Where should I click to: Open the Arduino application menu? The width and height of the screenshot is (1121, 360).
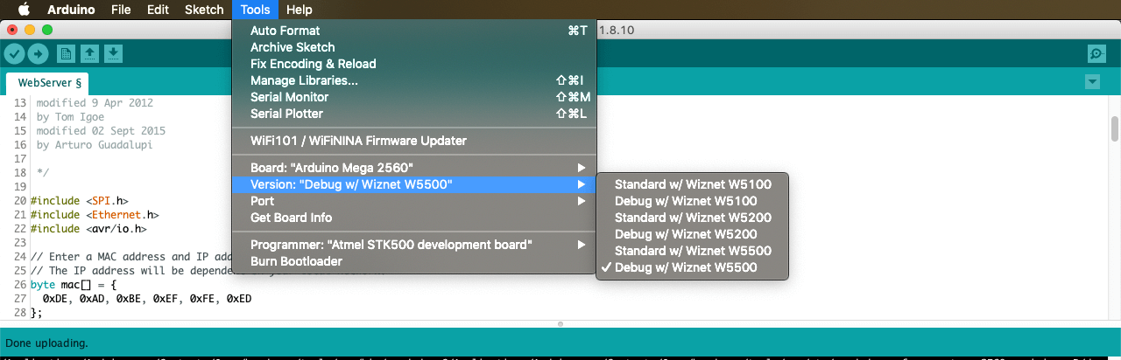point(71,10)
